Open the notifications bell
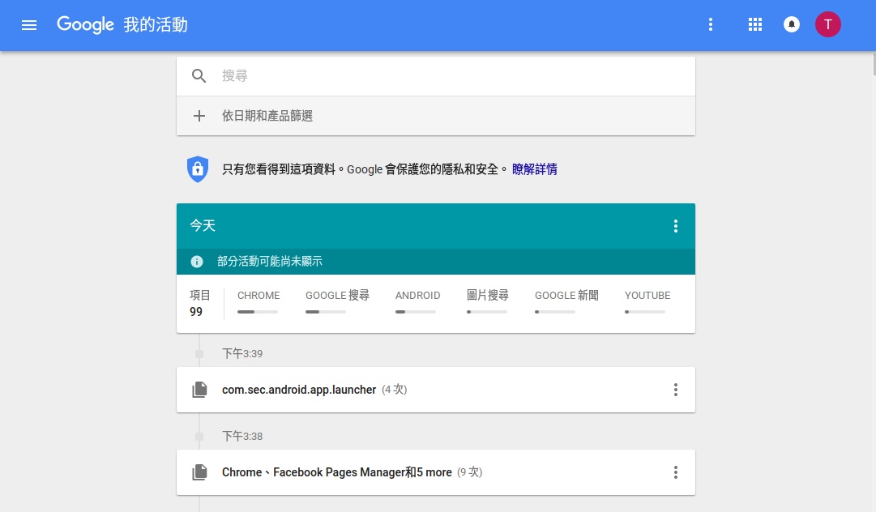Image resolution: width=876 pixels, height=512 pixels. (792, 25)
